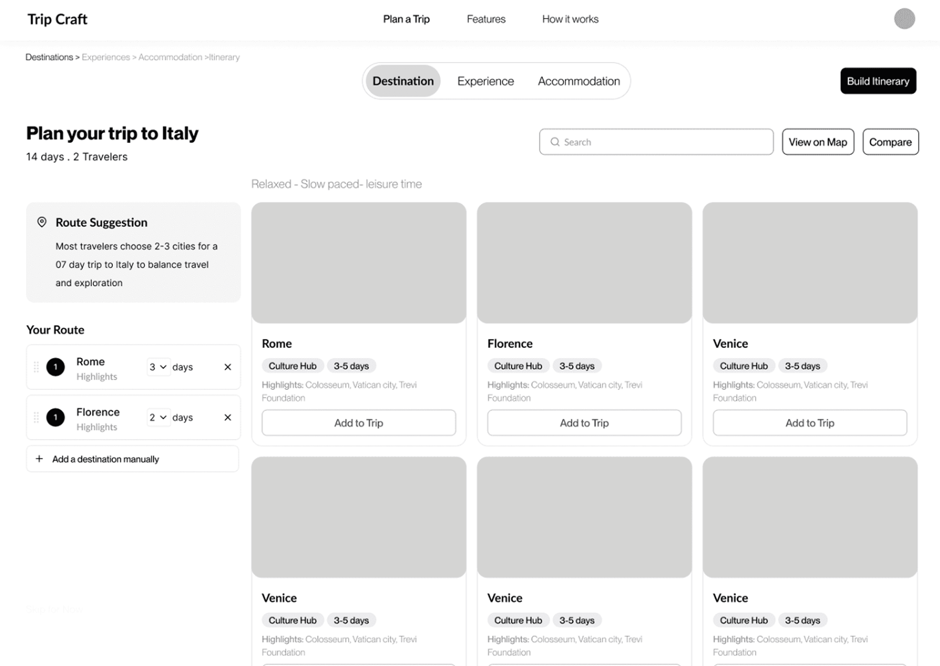Open the Features menu item
Screen dimensions: 940x666
point(486,19)
